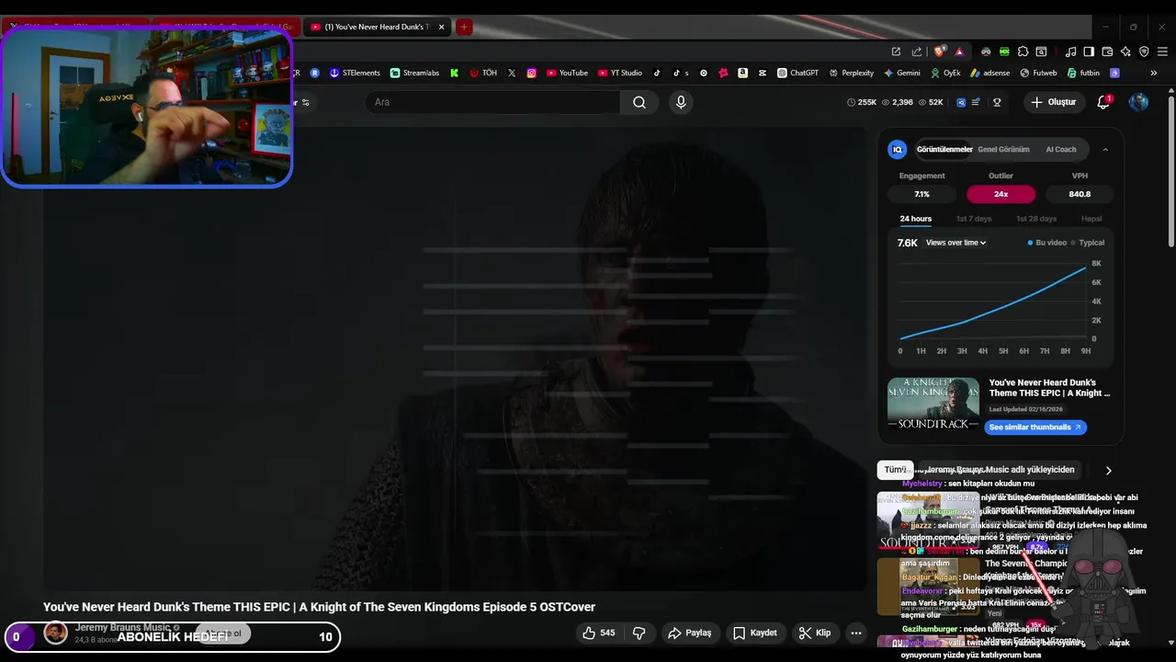Open the Streamlabs bookmark

coord(414,73)
